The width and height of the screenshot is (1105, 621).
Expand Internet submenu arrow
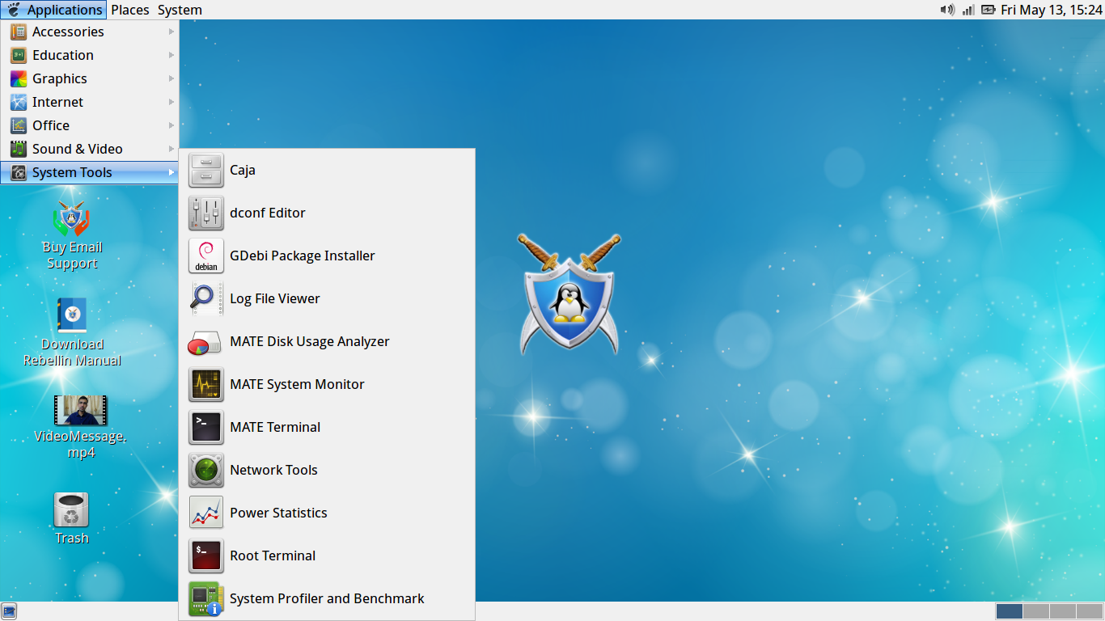point(171,103)
